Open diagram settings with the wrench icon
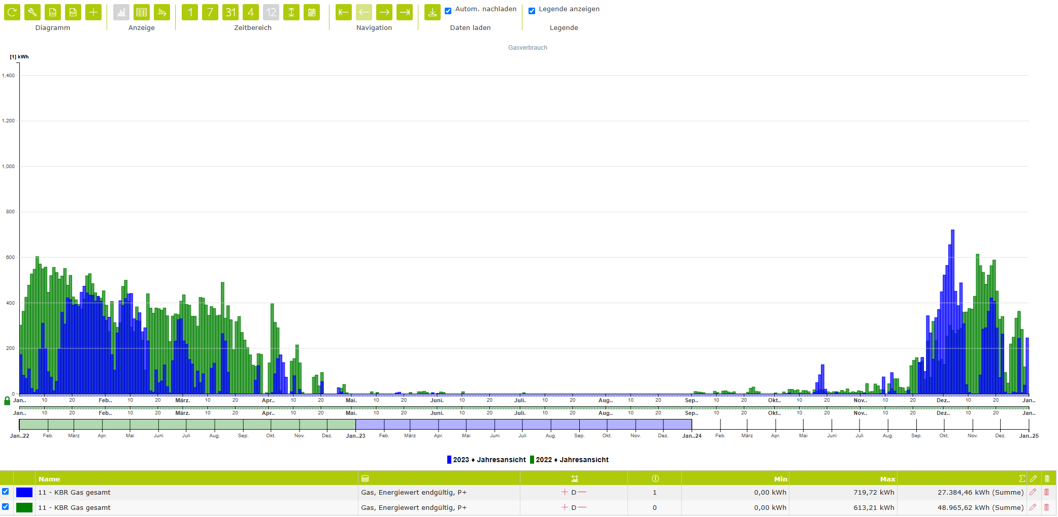1058x517 pixels. pyautogui.click(x=32, y=12)
